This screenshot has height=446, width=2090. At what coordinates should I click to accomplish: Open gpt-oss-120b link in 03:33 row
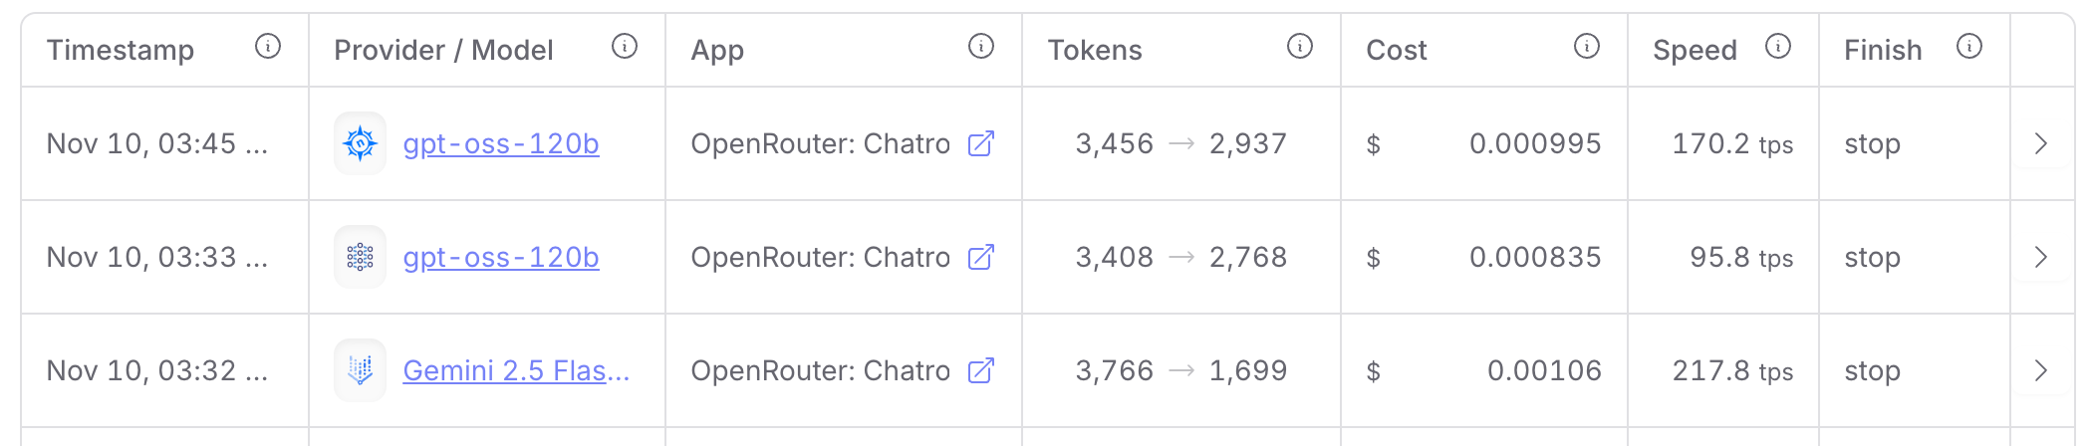tap(501, 258)
